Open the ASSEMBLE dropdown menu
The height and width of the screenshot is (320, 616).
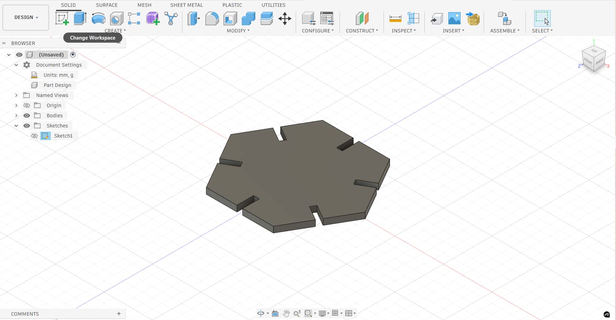point(505,31)
